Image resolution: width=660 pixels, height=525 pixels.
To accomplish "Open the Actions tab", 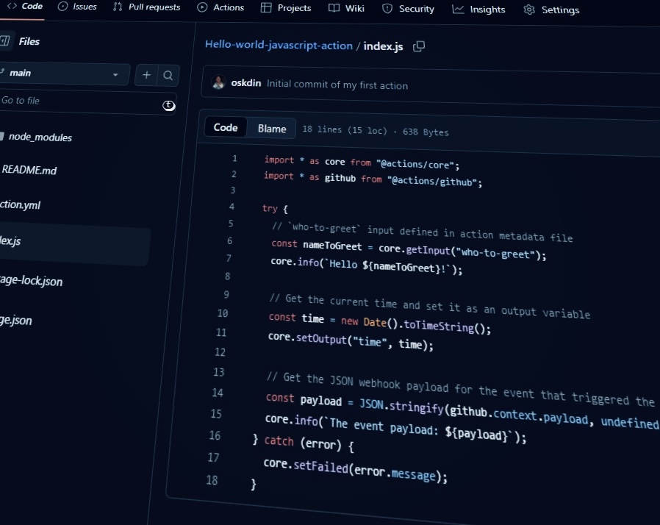I will (x=220, y=7).
